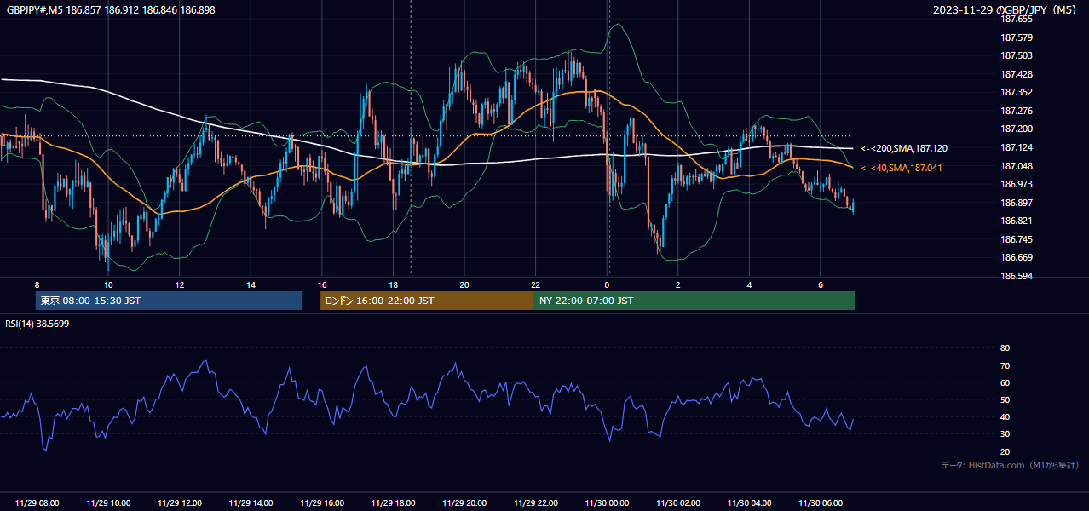Click price axis value 187.276
The width and height of the screenshot is (1089, 511).
(1017, 111)
